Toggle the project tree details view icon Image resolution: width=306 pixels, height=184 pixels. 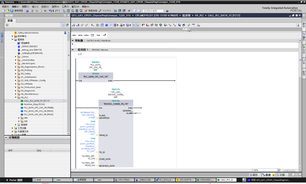coord(63,25)
